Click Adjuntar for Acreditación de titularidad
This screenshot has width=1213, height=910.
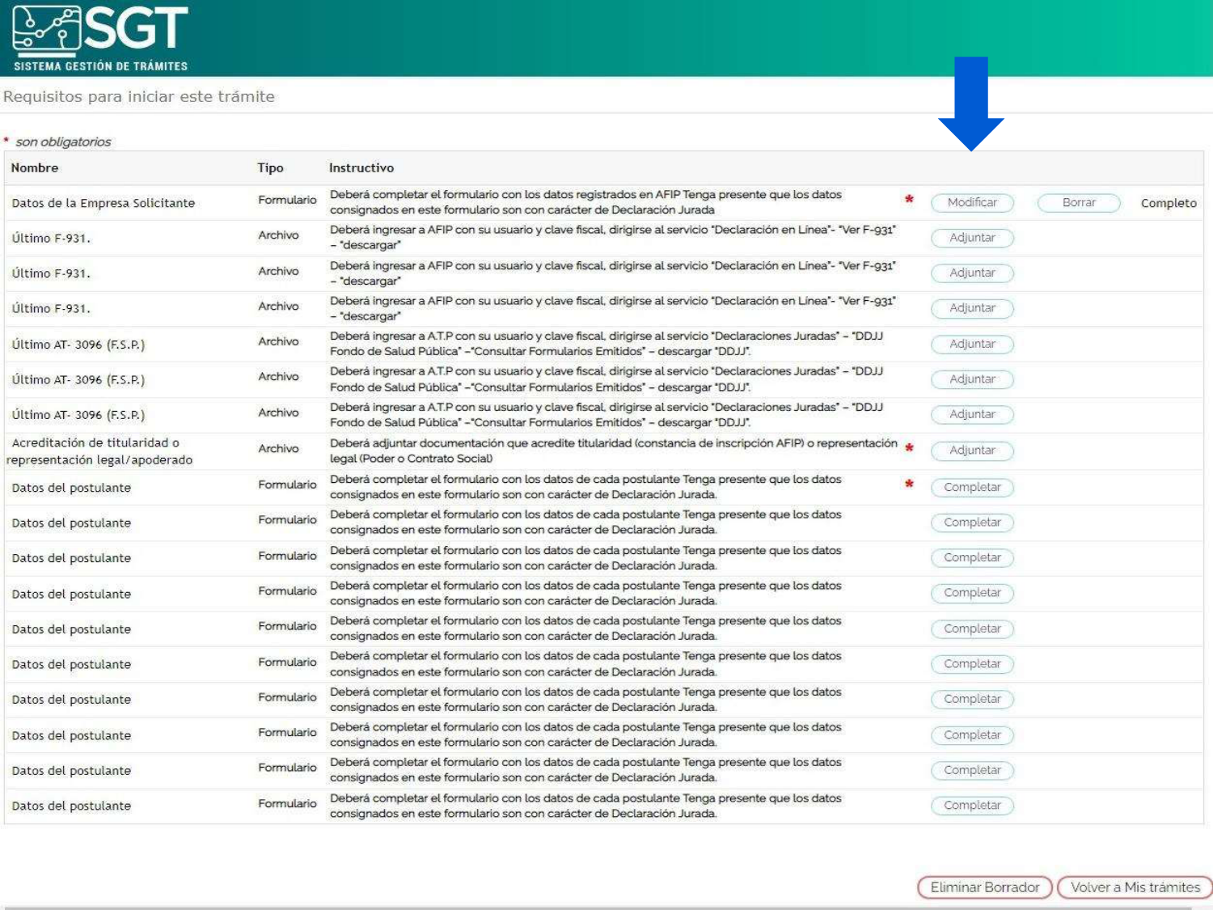click(972, 450)
